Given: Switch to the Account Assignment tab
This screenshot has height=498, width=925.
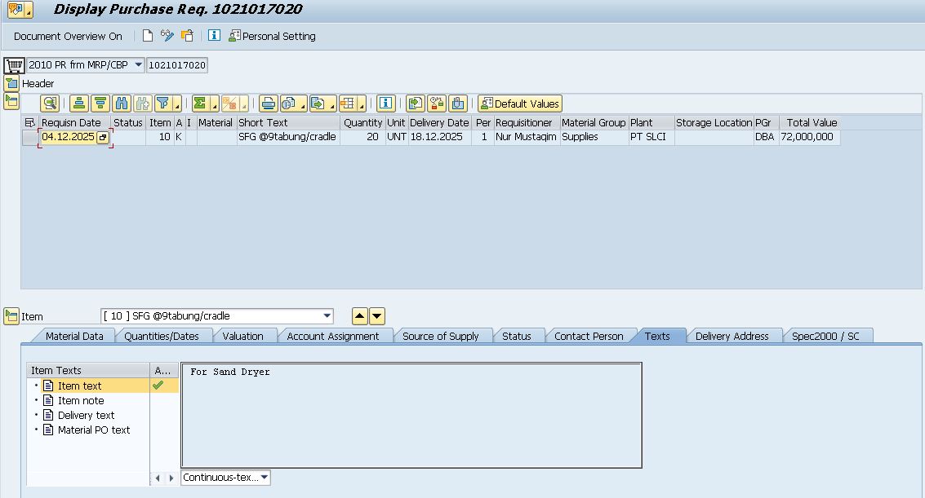Looking at the screenshot, I should [x=332, y=336].
